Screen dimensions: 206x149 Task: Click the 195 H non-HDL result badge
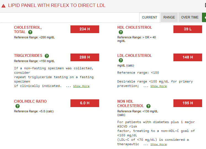187,103
